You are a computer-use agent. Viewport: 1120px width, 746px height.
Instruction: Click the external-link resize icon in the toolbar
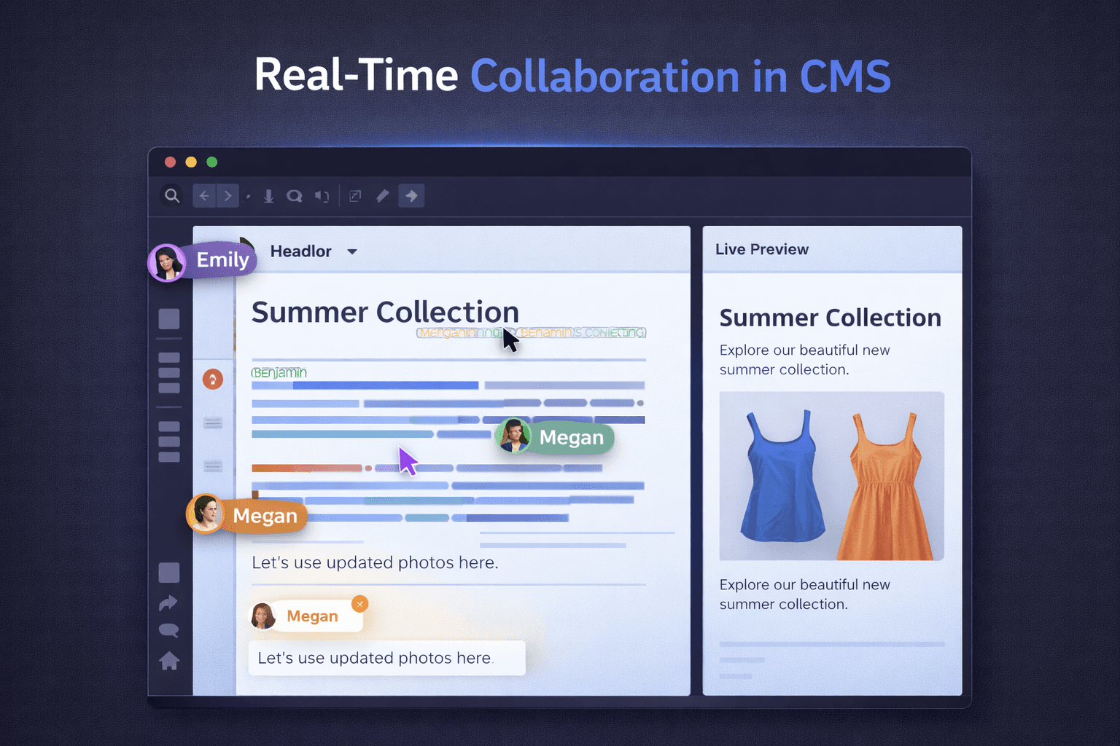point(355,195)
